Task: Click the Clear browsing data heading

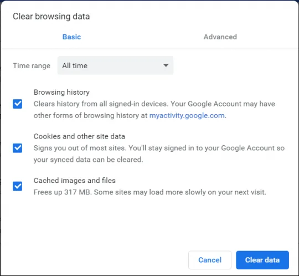Action: [x=51, y=16]
